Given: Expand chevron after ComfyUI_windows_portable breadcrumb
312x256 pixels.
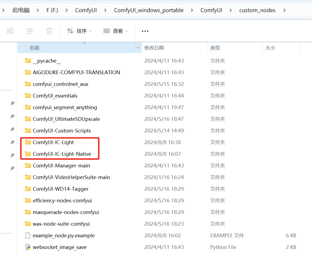Looking at the screenshot, I should 192,10.
